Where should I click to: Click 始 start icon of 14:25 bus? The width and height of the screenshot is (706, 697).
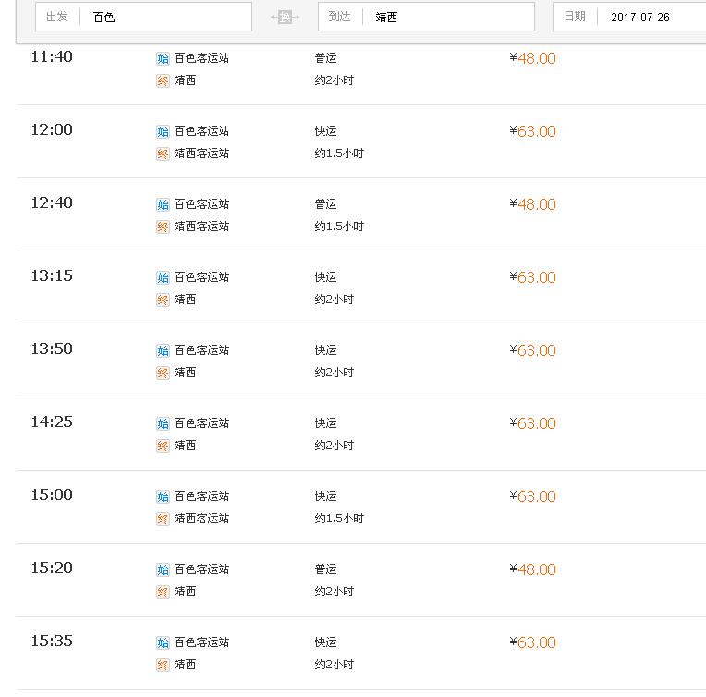point(163,423)
